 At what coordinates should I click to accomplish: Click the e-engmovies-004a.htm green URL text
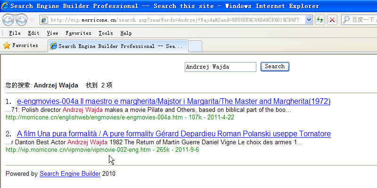(120, 117)
